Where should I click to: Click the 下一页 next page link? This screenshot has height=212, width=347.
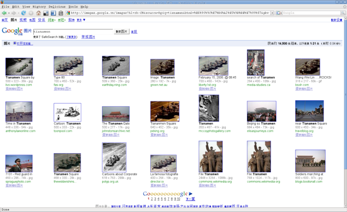(190, 199)
